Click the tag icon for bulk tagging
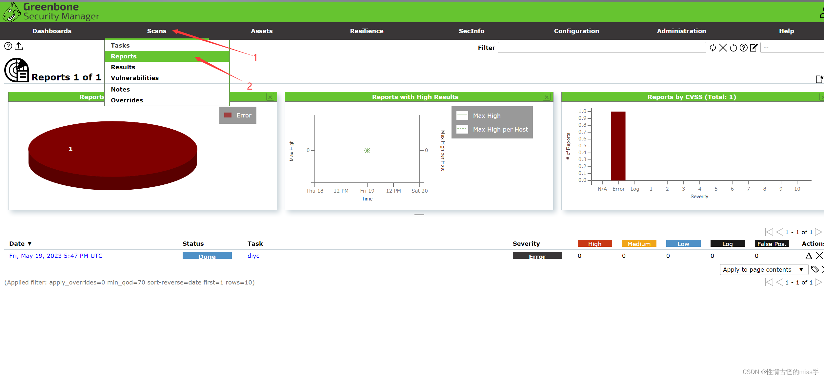 (x=814, y=270)
